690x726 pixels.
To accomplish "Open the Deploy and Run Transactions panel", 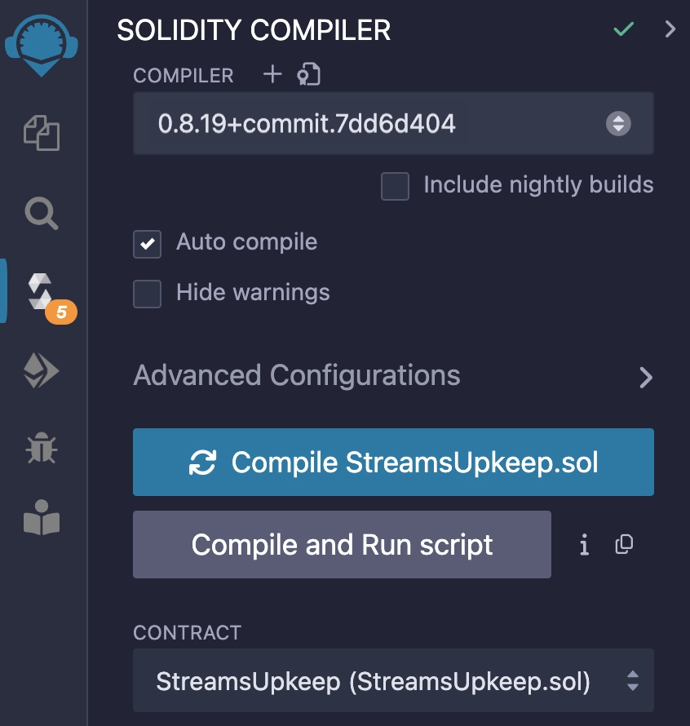I will tap(42, 370).
